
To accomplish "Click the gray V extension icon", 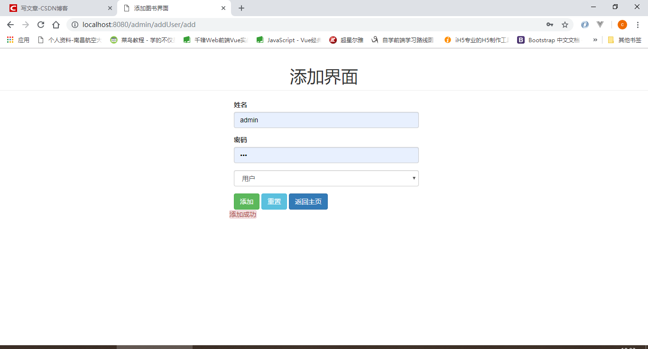I will tap(600, 24).
